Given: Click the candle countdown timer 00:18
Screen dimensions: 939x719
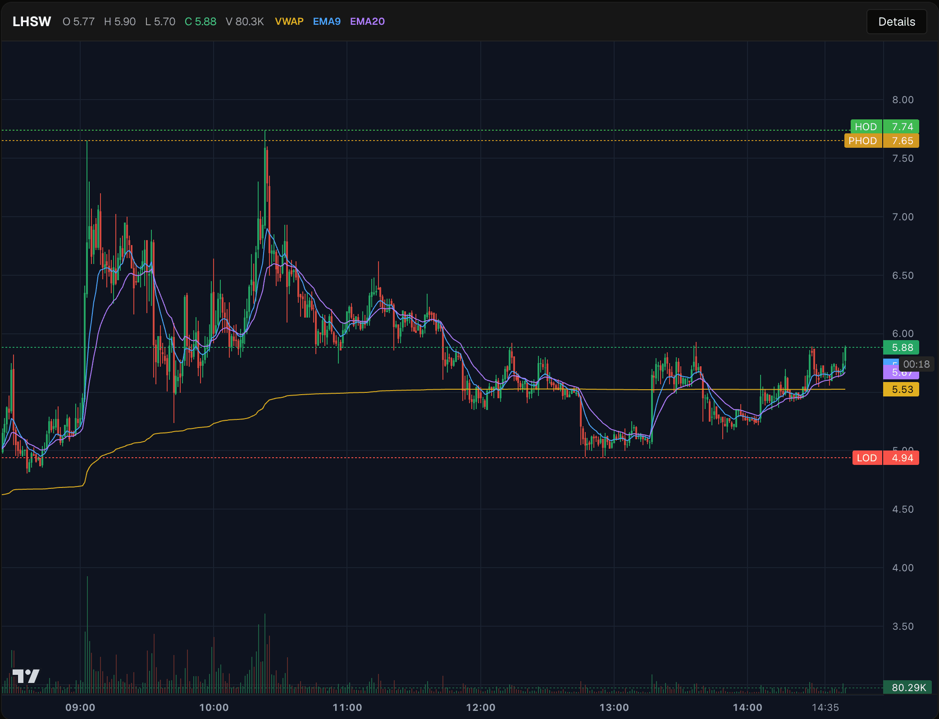Looking at the screenshot, I should 916,364.
